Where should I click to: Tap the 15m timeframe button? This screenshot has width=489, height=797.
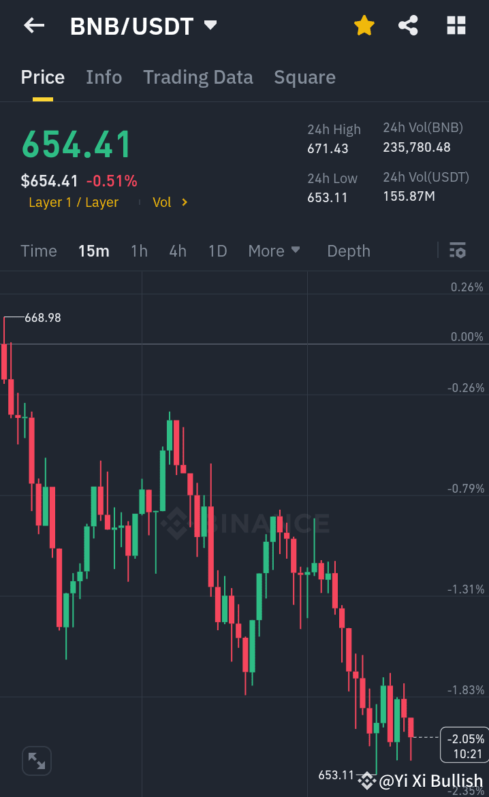(93, 250)
